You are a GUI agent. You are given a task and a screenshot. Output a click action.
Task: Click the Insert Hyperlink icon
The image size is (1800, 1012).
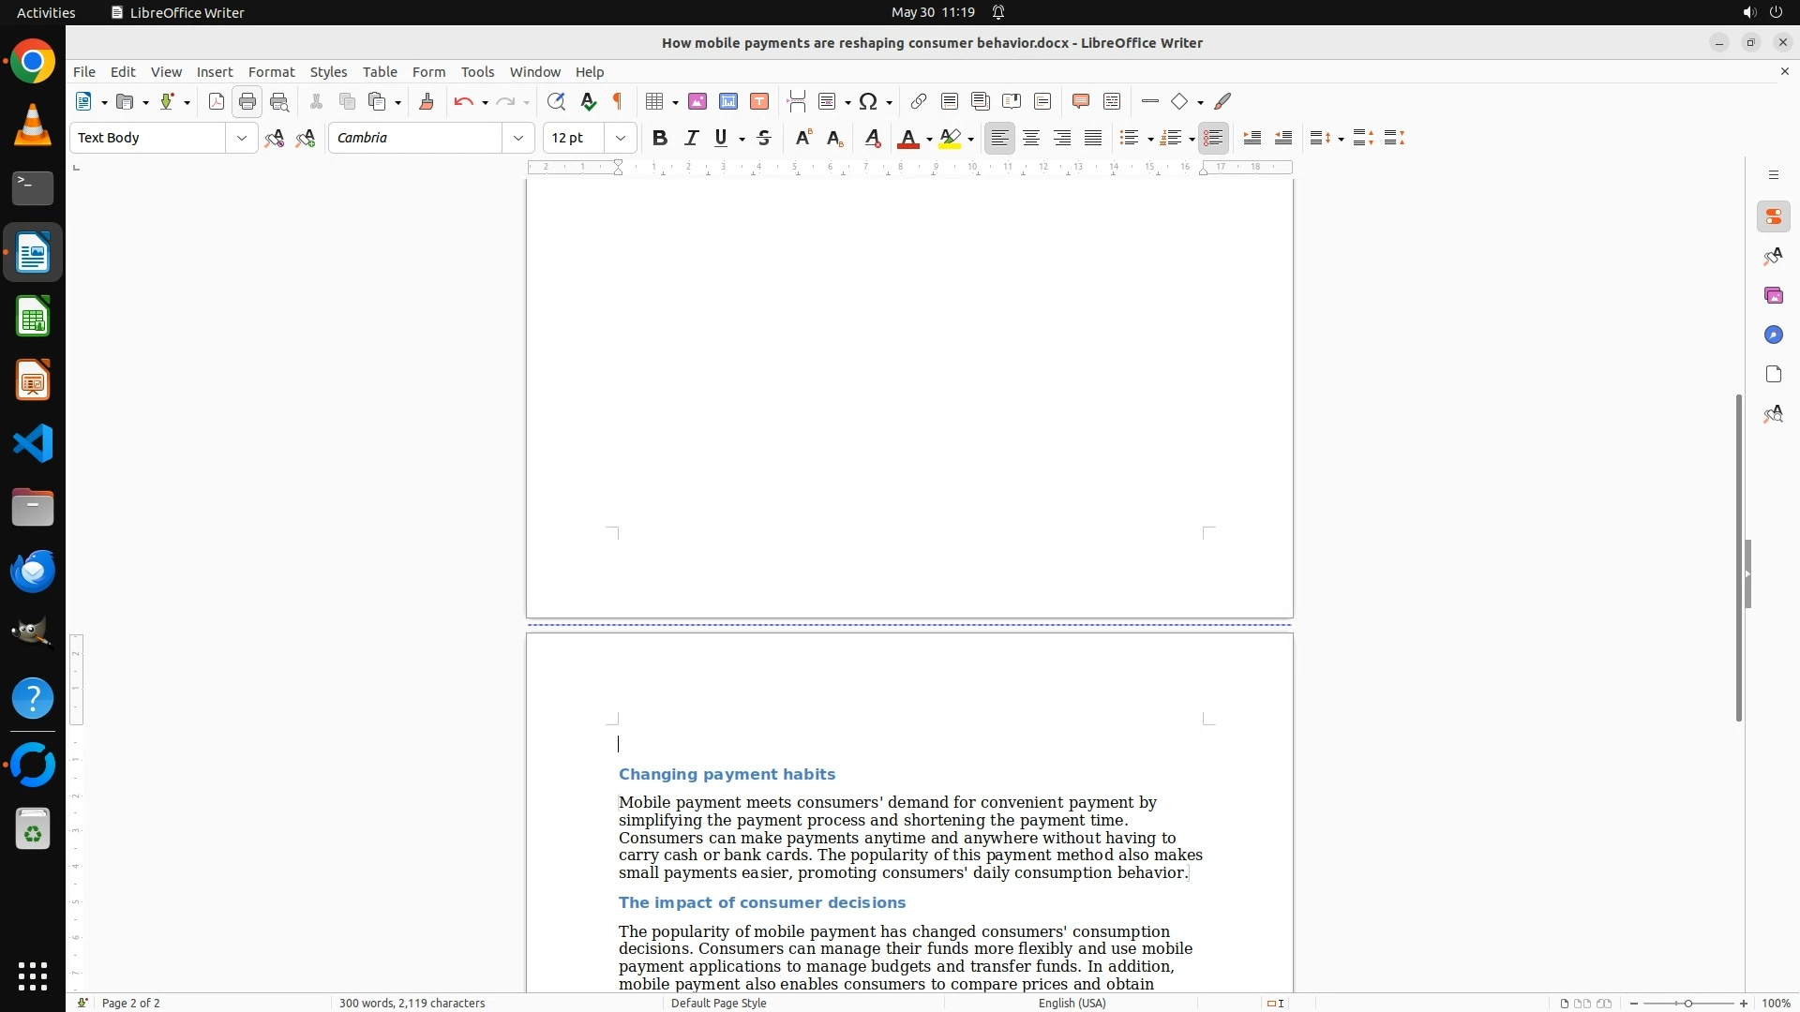point(919,101)
